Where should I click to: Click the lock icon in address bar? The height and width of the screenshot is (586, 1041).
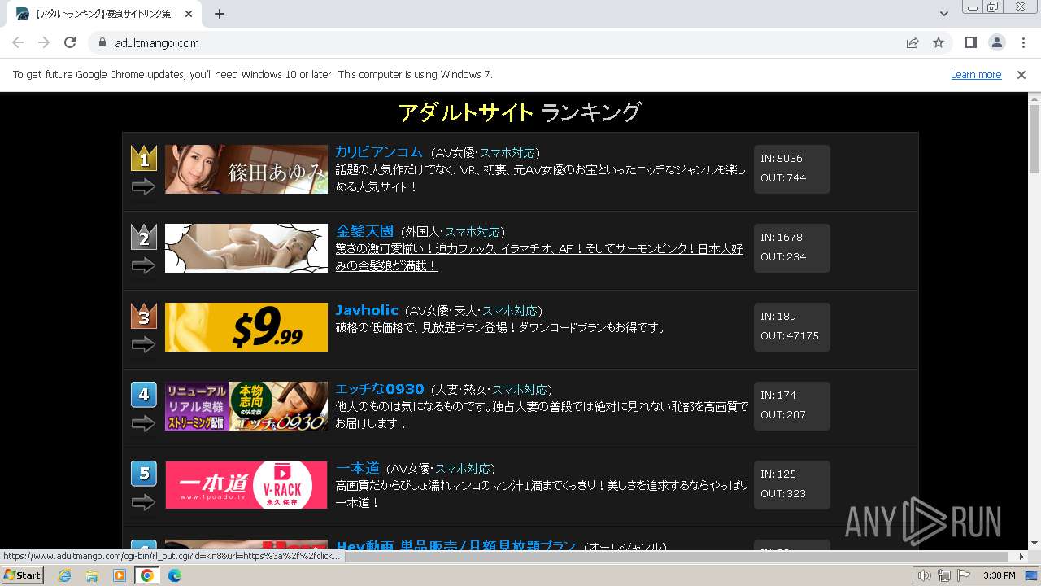[102, 43]
